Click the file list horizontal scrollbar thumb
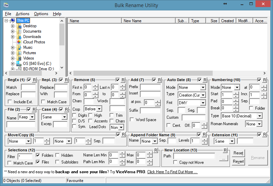The width and height of the screenshot is (273, 186). pyautogui.click(x=143, y=73)
